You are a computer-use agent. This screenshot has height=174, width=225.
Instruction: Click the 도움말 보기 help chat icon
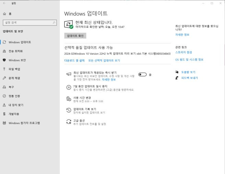click(177, 72)
